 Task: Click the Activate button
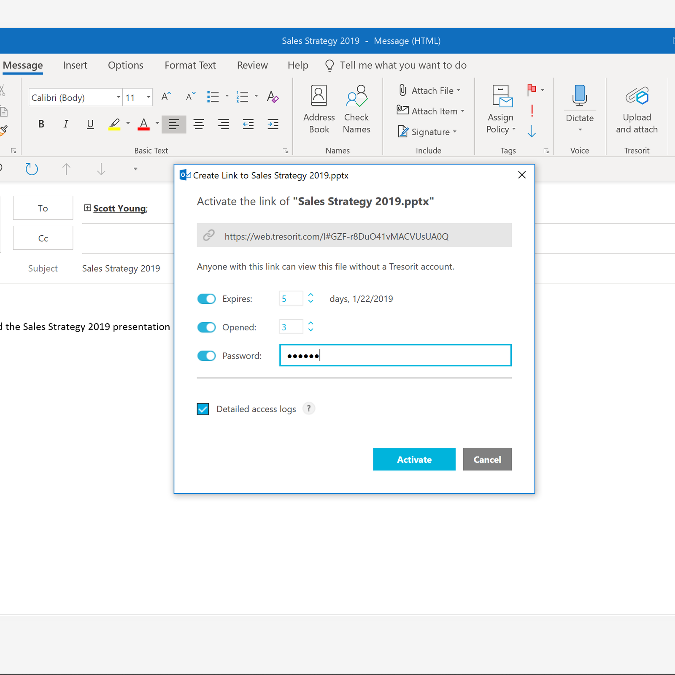414,459
